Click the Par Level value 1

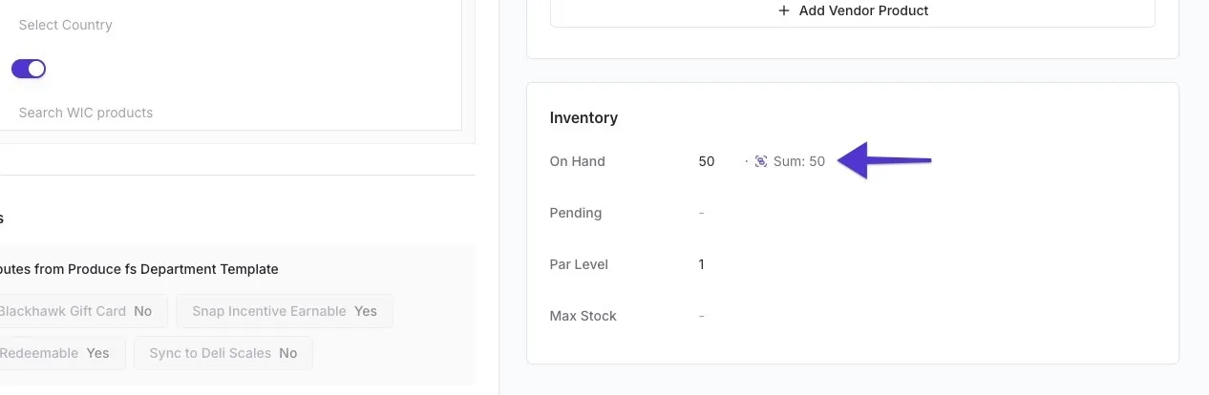pos(701,264)
